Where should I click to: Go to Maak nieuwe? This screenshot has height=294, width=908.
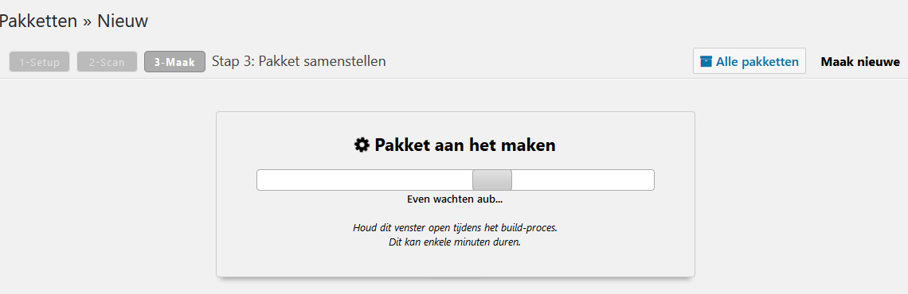coord(860,61)
